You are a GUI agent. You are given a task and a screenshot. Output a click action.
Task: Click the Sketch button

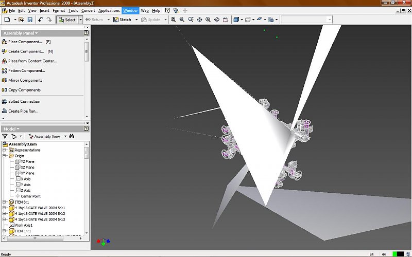[x=122, y=20]
